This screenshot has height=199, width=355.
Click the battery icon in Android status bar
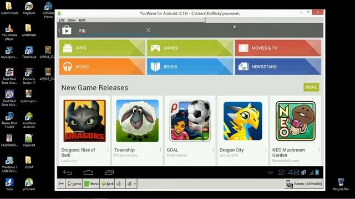pyautogui.click(x=317, y=172)
